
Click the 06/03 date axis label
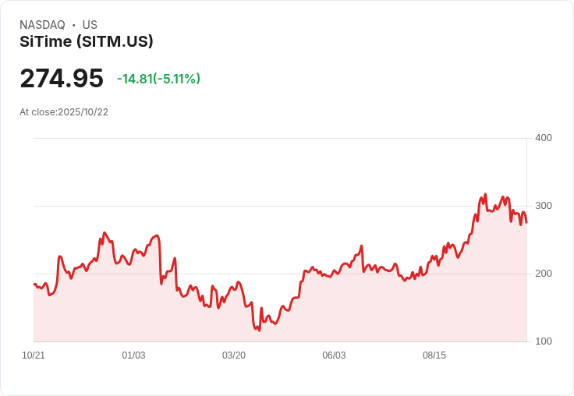point(334,355)
